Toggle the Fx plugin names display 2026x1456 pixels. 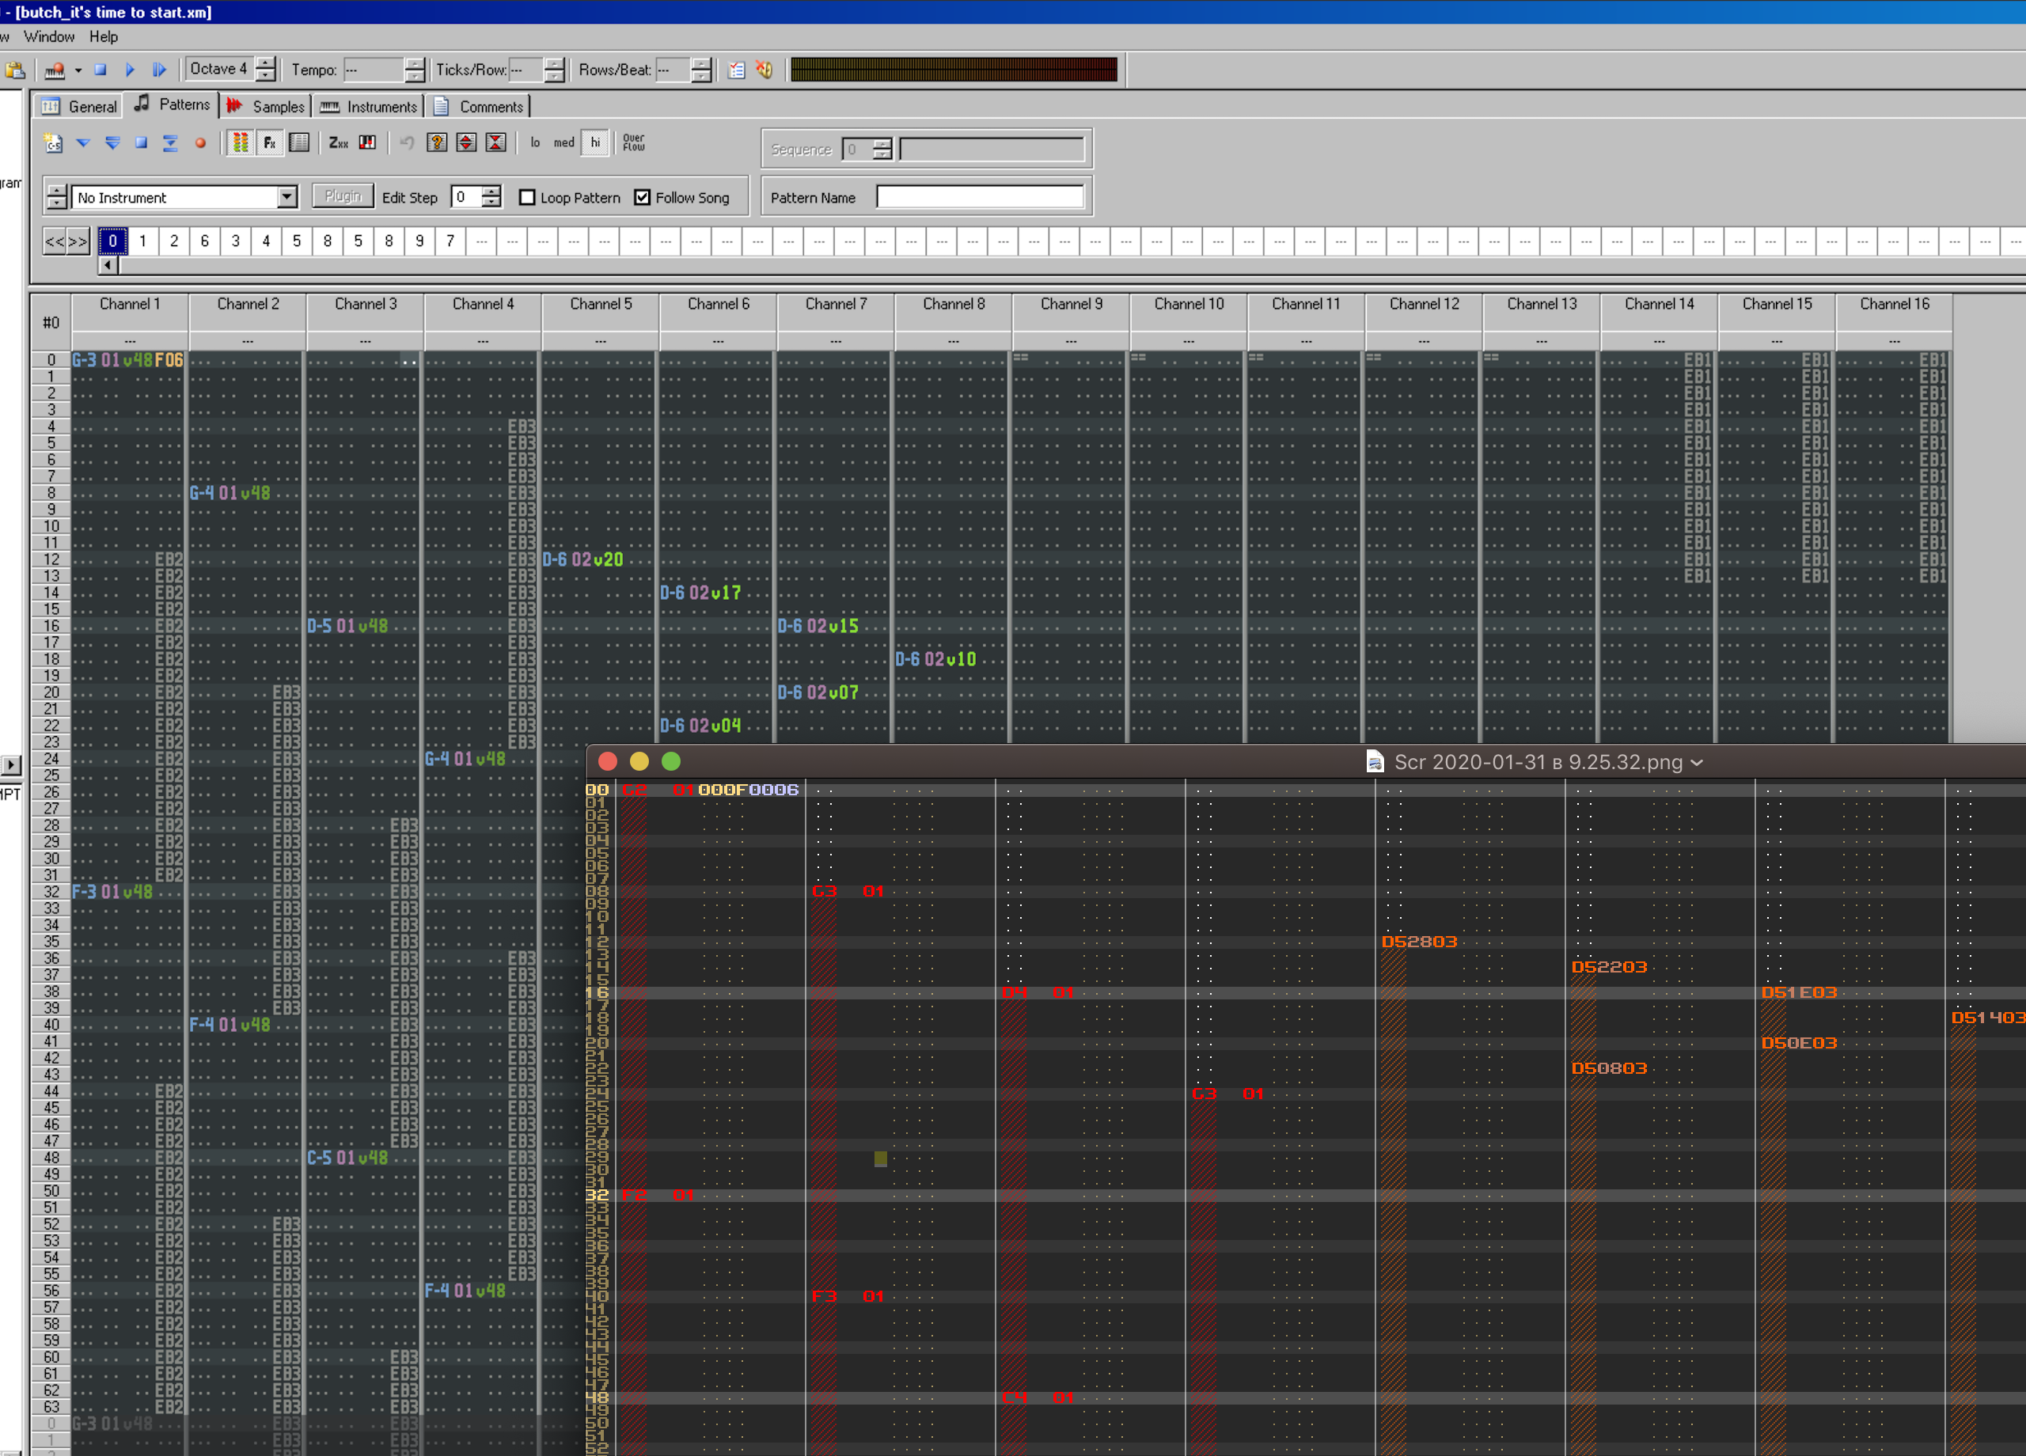click(x=270, y=143)
